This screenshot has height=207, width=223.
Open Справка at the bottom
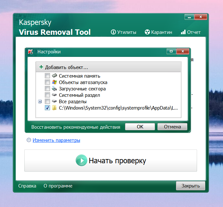pos(27,186)
